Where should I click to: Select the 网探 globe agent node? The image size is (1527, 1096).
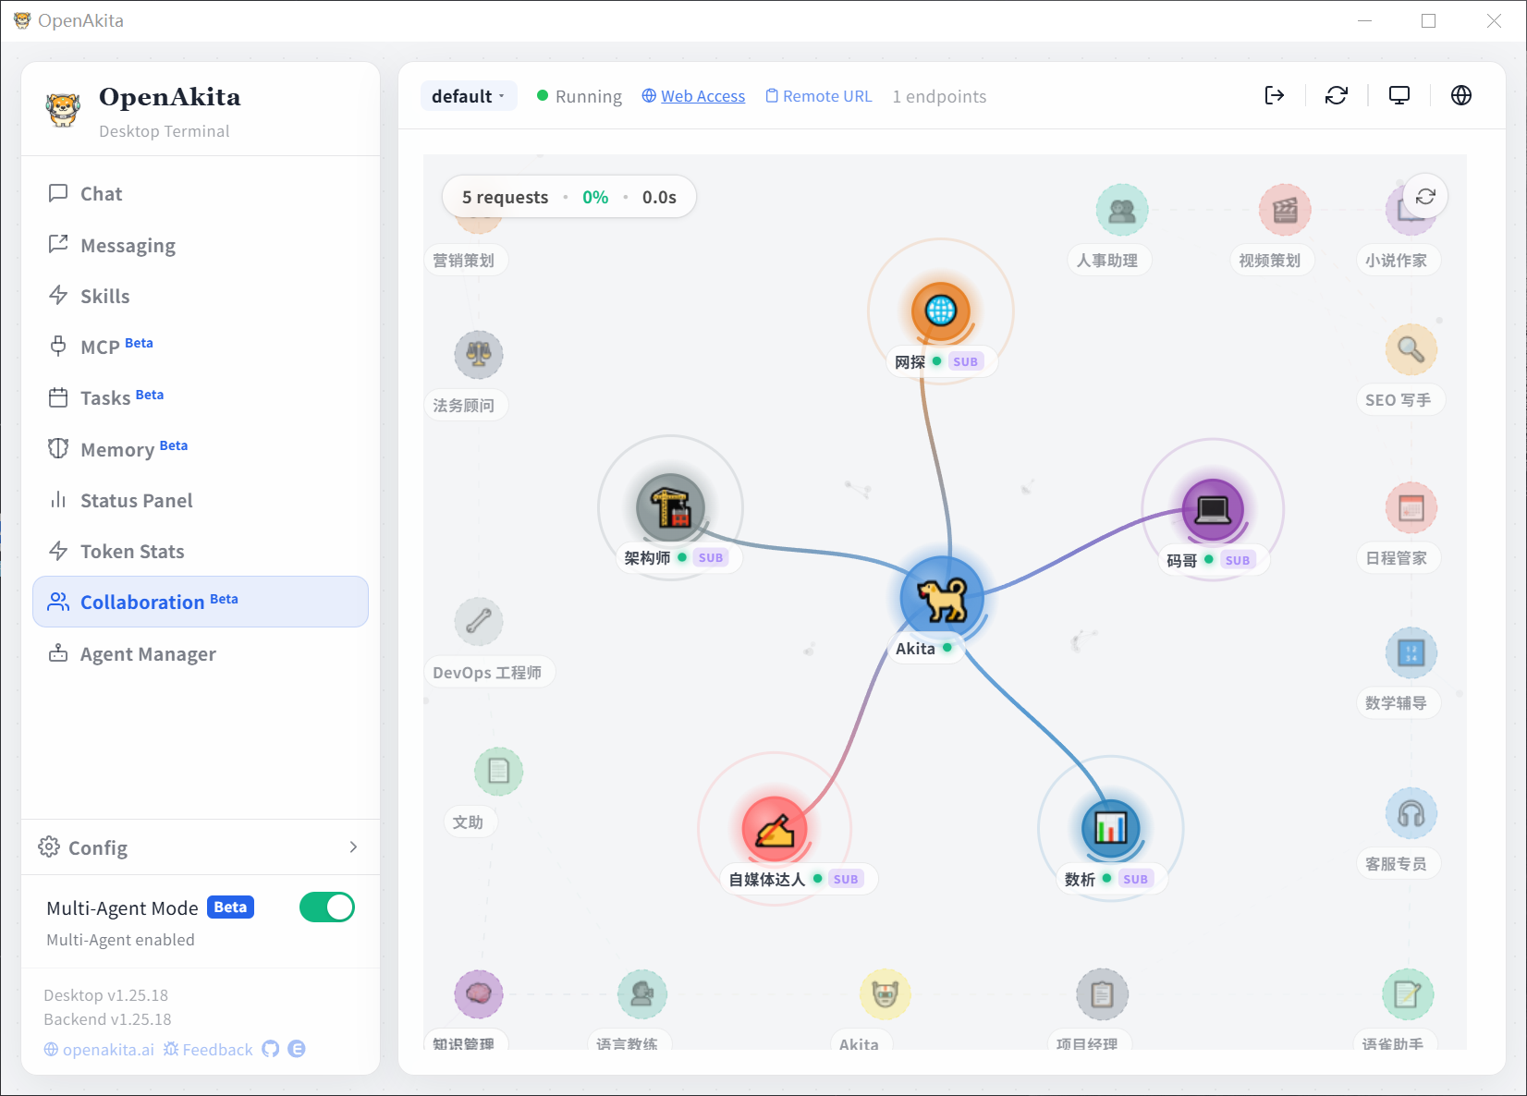[941, 311]
